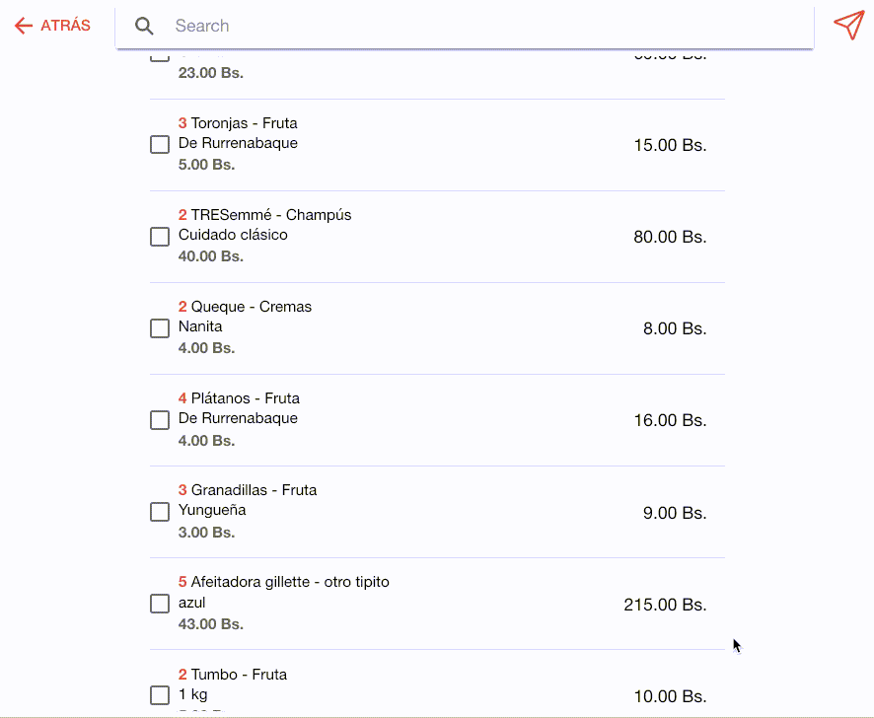Tick the TRESemmé Champús checkbox
The height and width of the screenshot is (718, 874).
point(160,237)
